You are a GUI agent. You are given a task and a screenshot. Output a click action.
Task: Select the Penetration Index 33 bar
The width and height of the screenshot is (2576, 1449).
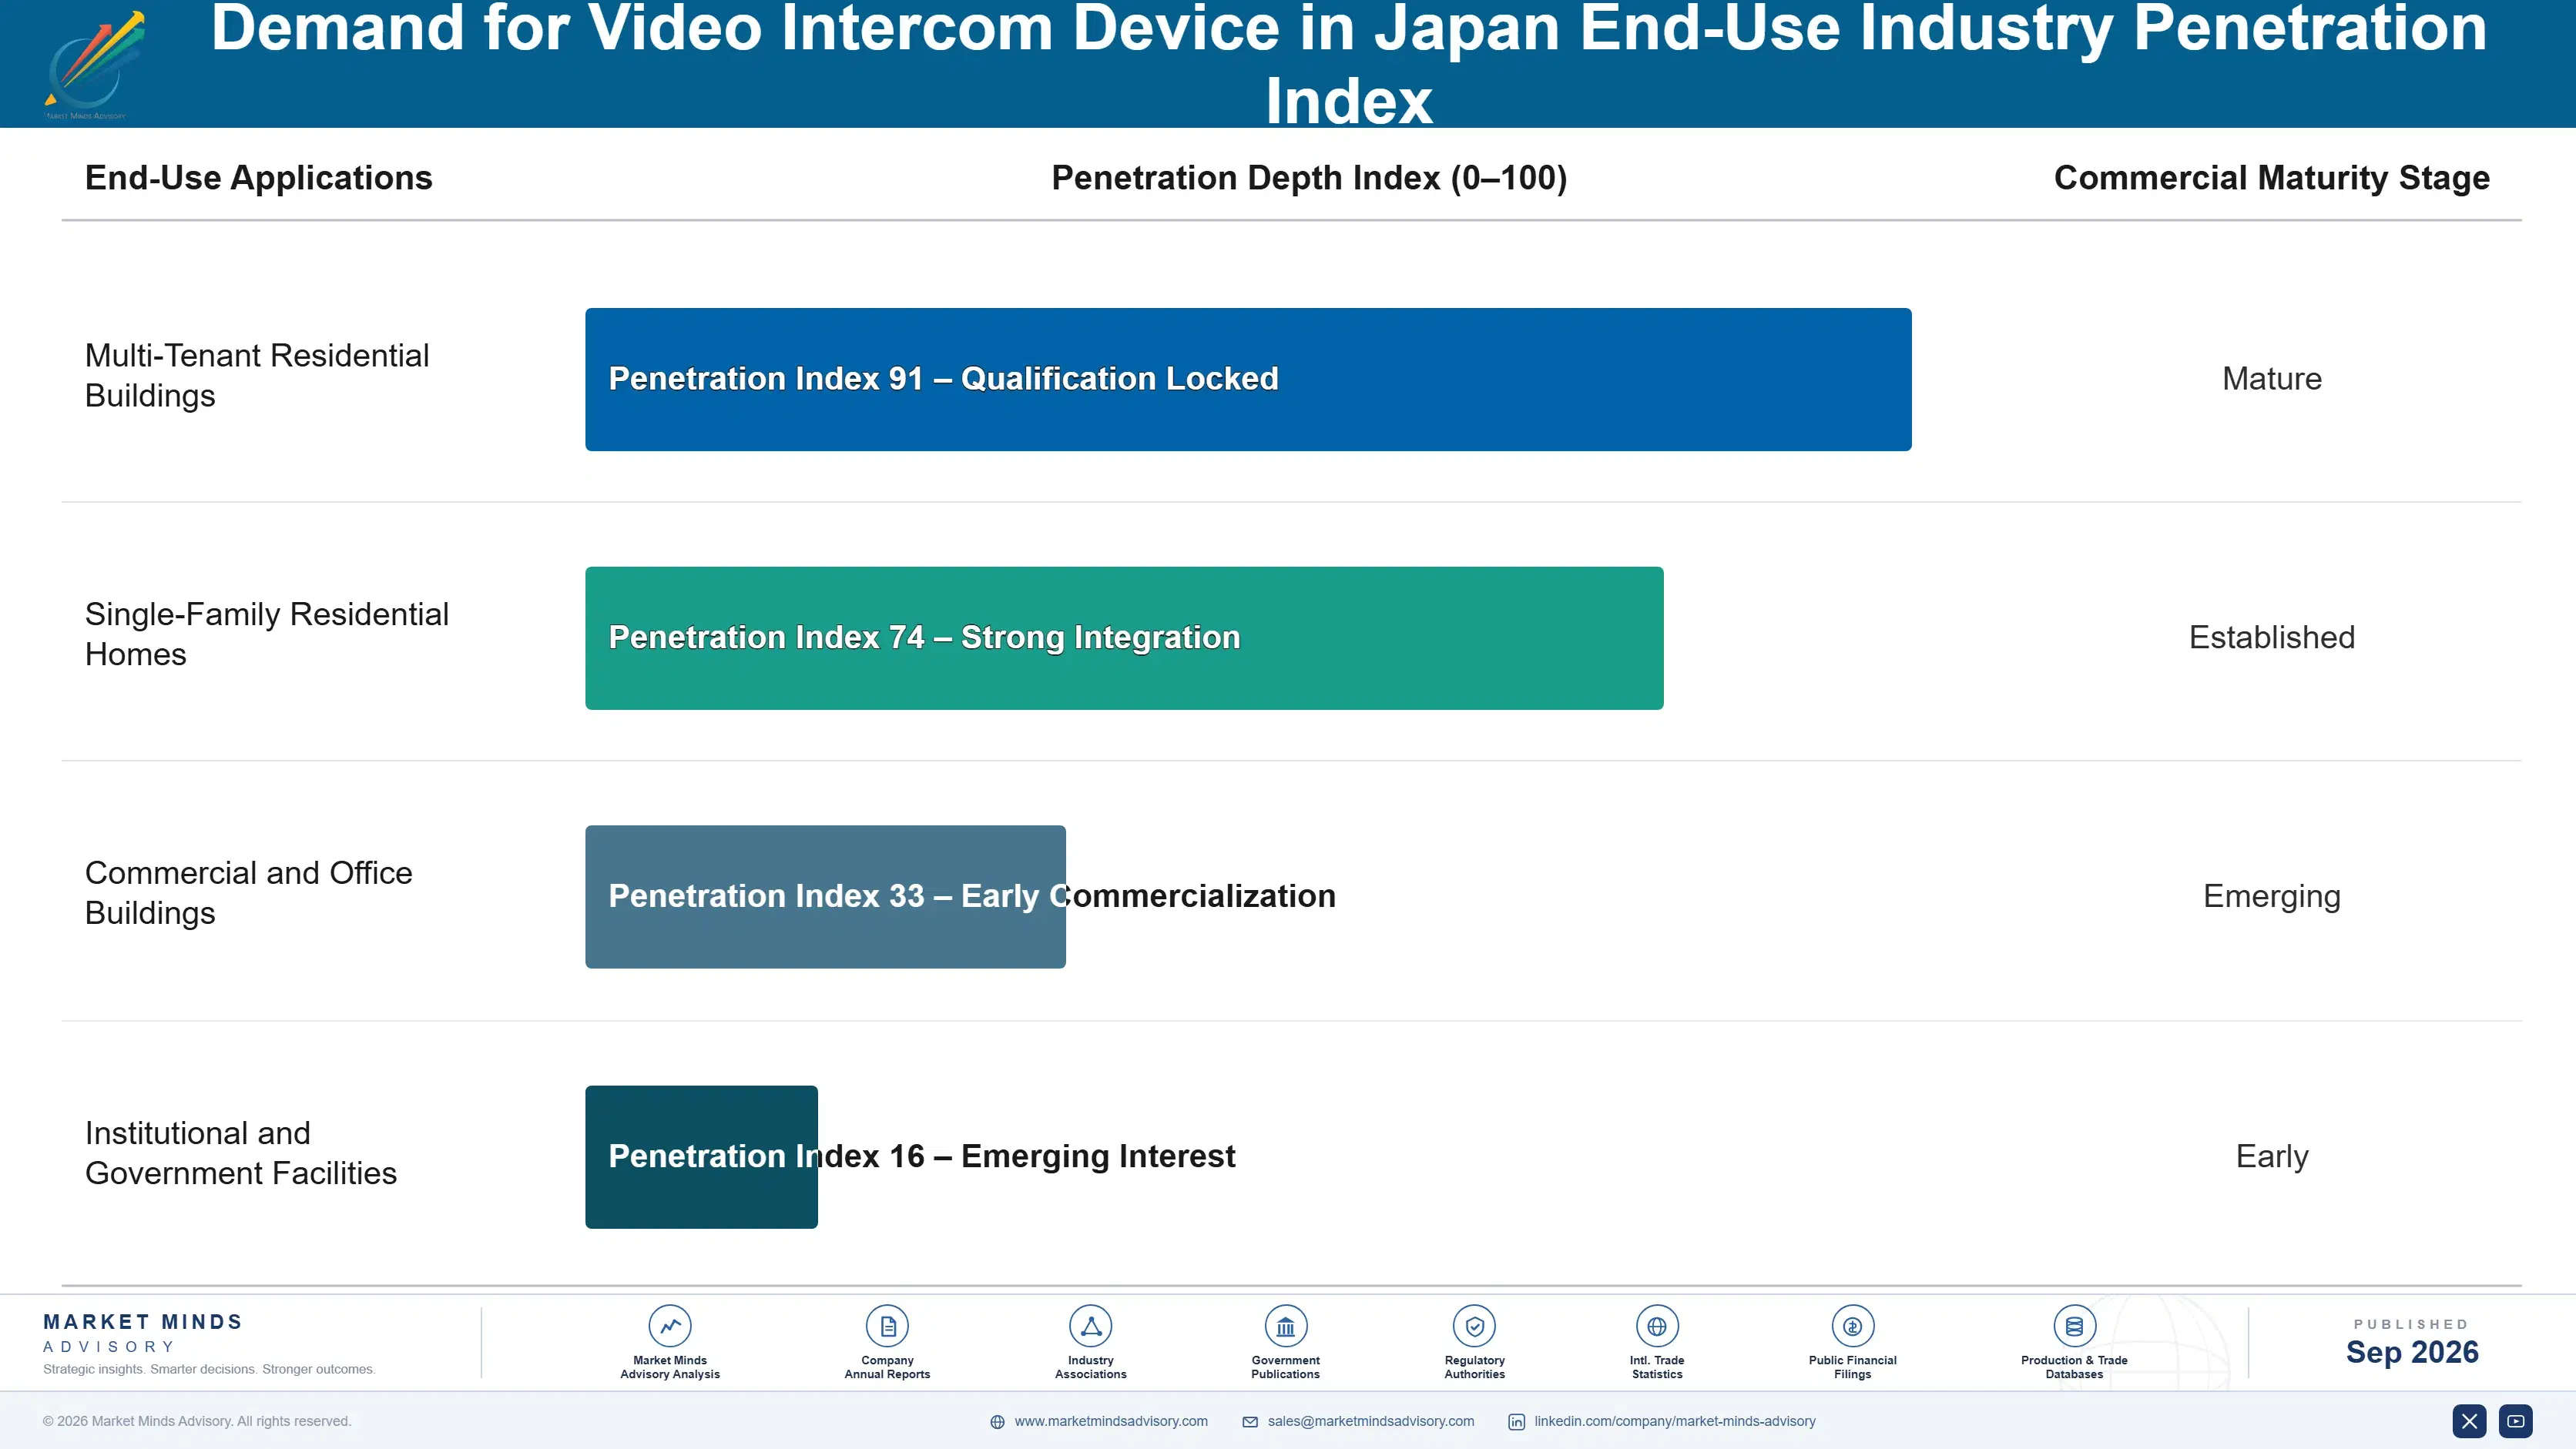point(825,896)
